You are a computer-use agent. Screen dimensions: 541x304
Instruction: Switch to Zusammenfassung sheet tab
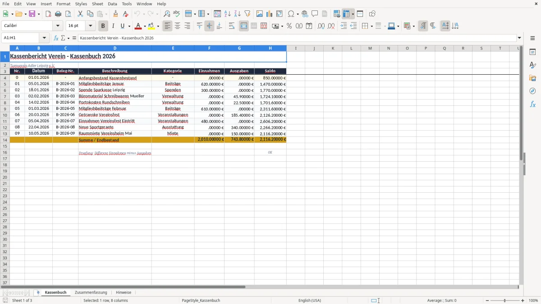tap(91, 293)
